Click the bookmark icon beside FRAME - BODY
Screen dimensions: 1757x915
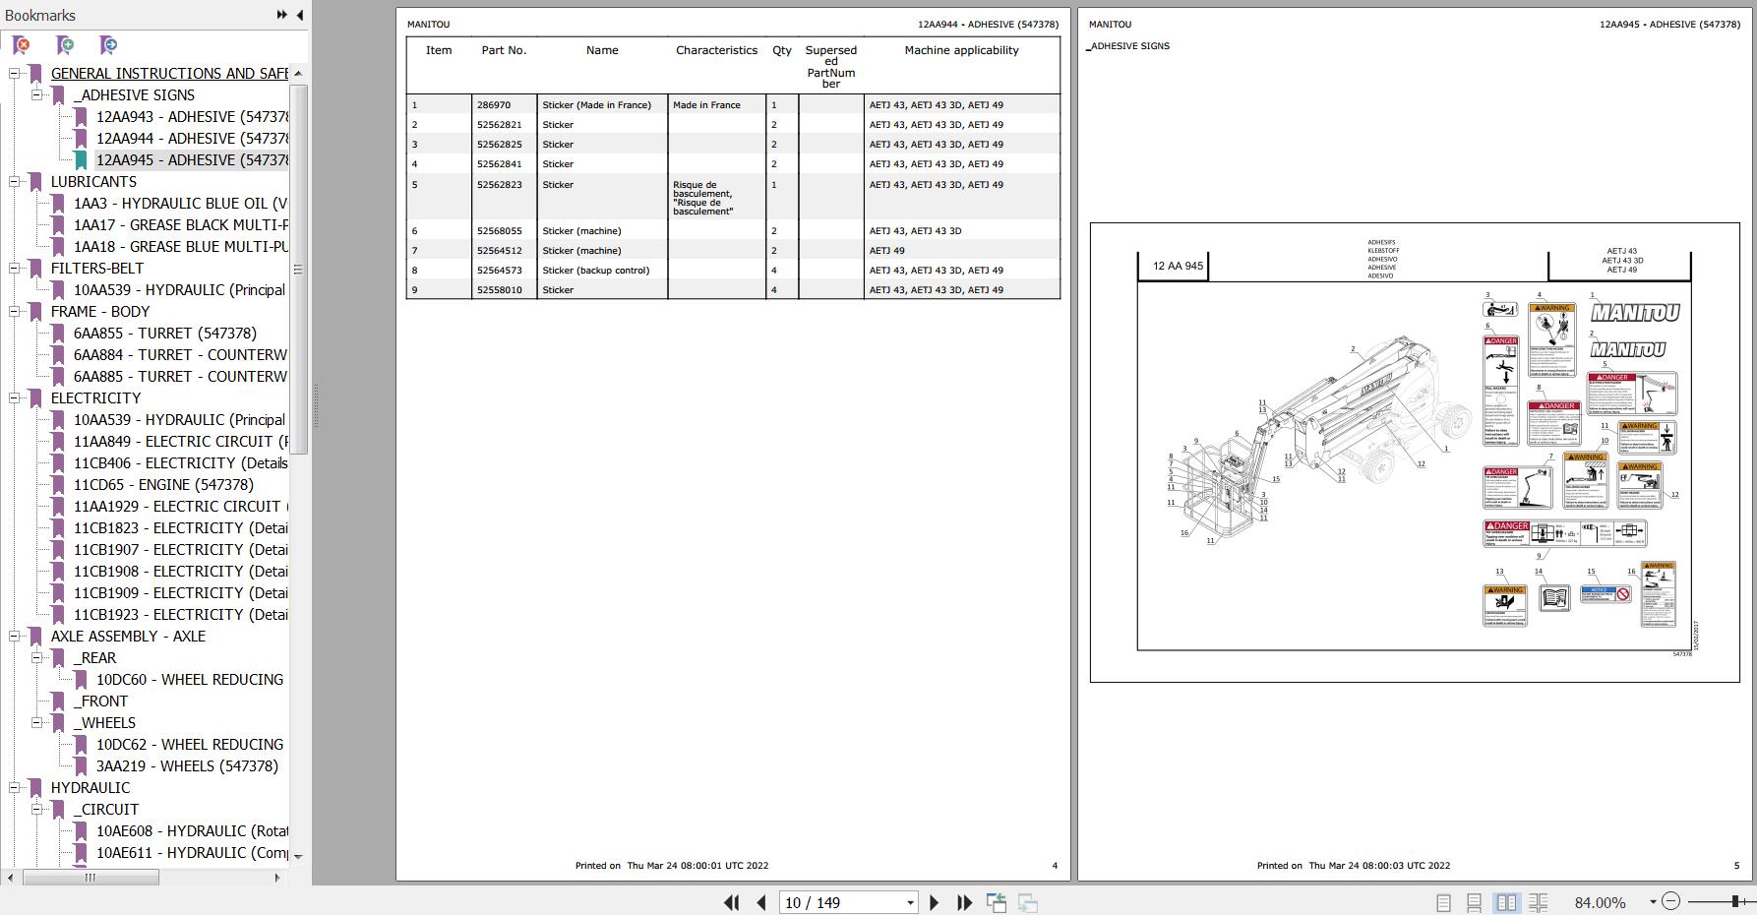click(x=35, y=312)
